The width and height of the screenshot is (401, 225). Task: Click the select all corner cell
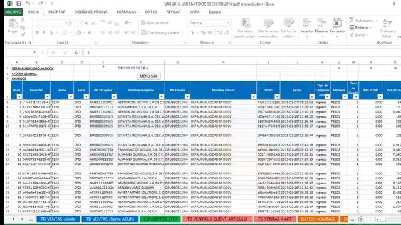8,62
